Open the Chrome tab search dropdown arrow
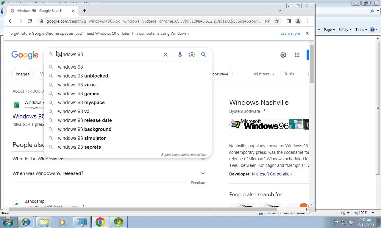This screenshot has width=381, height=228. tap(280, 11)
